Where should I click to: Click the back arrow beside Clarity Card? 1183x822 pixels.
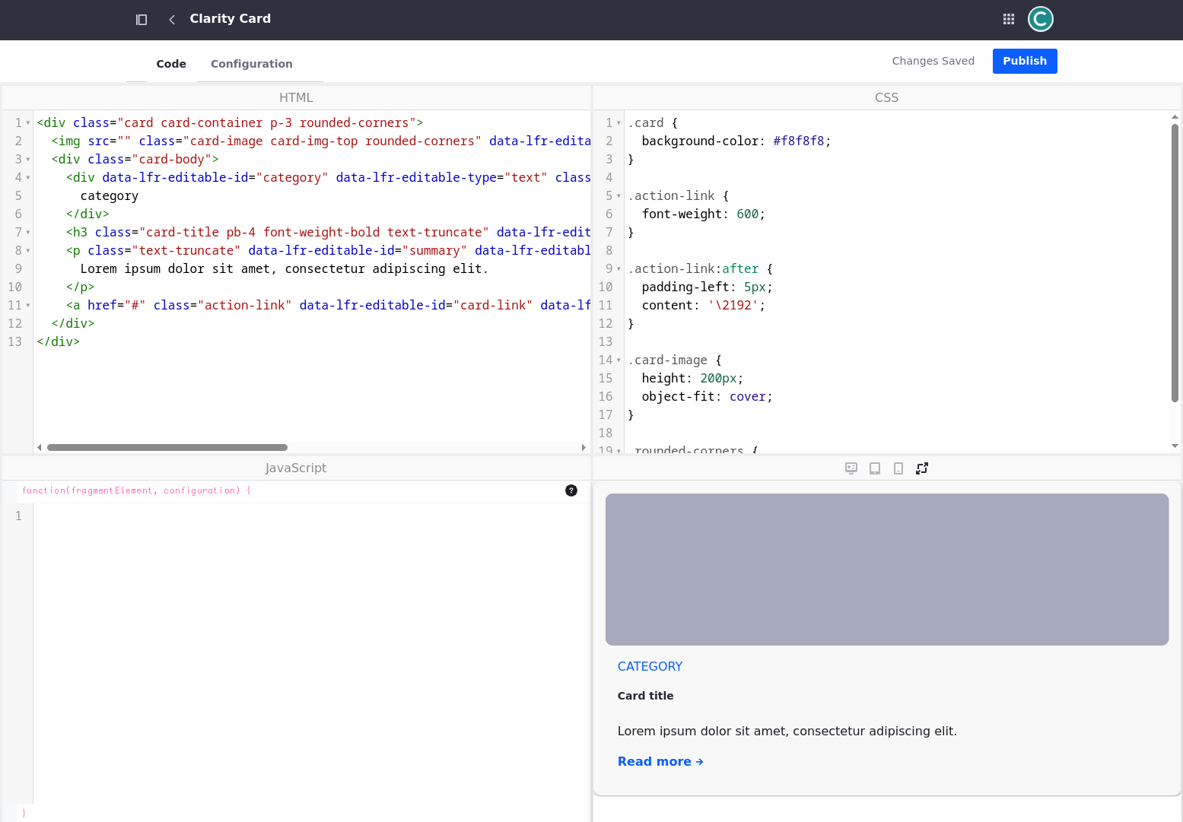tap(171, 20)
